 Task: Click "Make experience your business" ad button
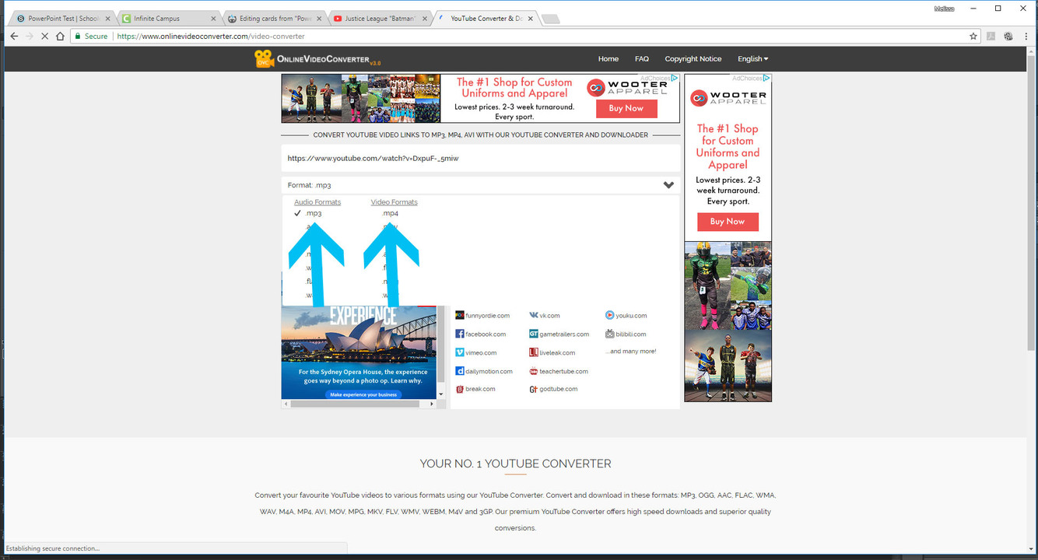tap(363, 394)
